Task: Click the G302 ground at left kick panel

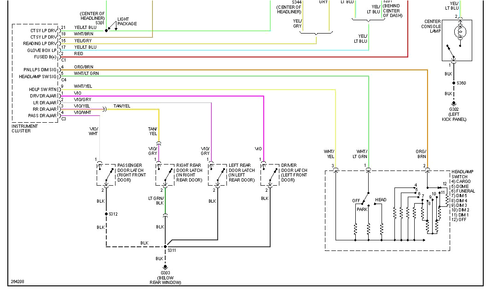Action: point(454,103)
